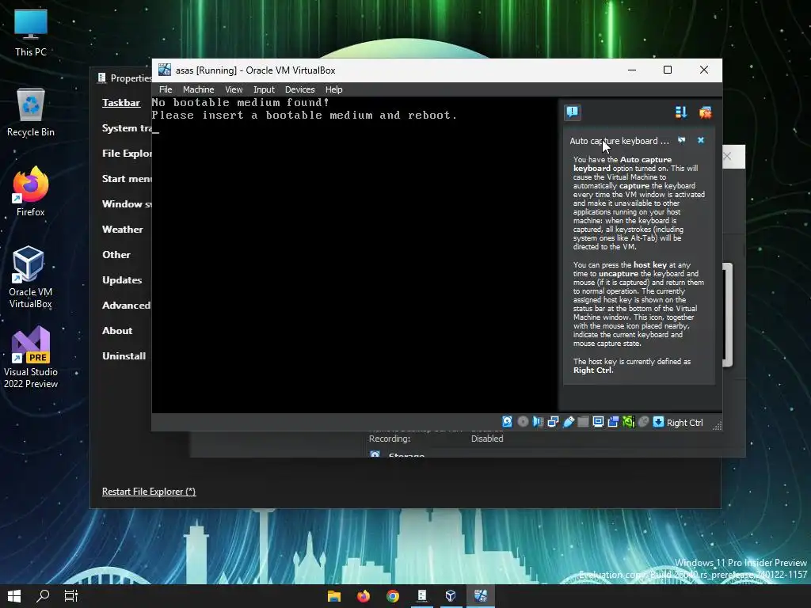Image resolution: width=811 pixels, height=608 pixels.
Task: Click the optical disk status icon
Action: coord(523,422)
